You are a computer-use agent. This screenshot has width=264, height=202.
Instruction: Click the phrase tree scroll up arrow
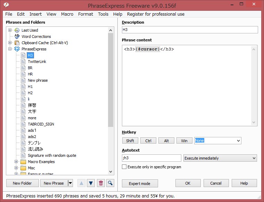pos(110,30)
